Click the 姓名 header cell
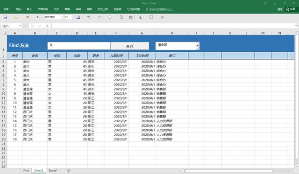The image size is (299, 174). pyautogui.click(x=35, y=56)
